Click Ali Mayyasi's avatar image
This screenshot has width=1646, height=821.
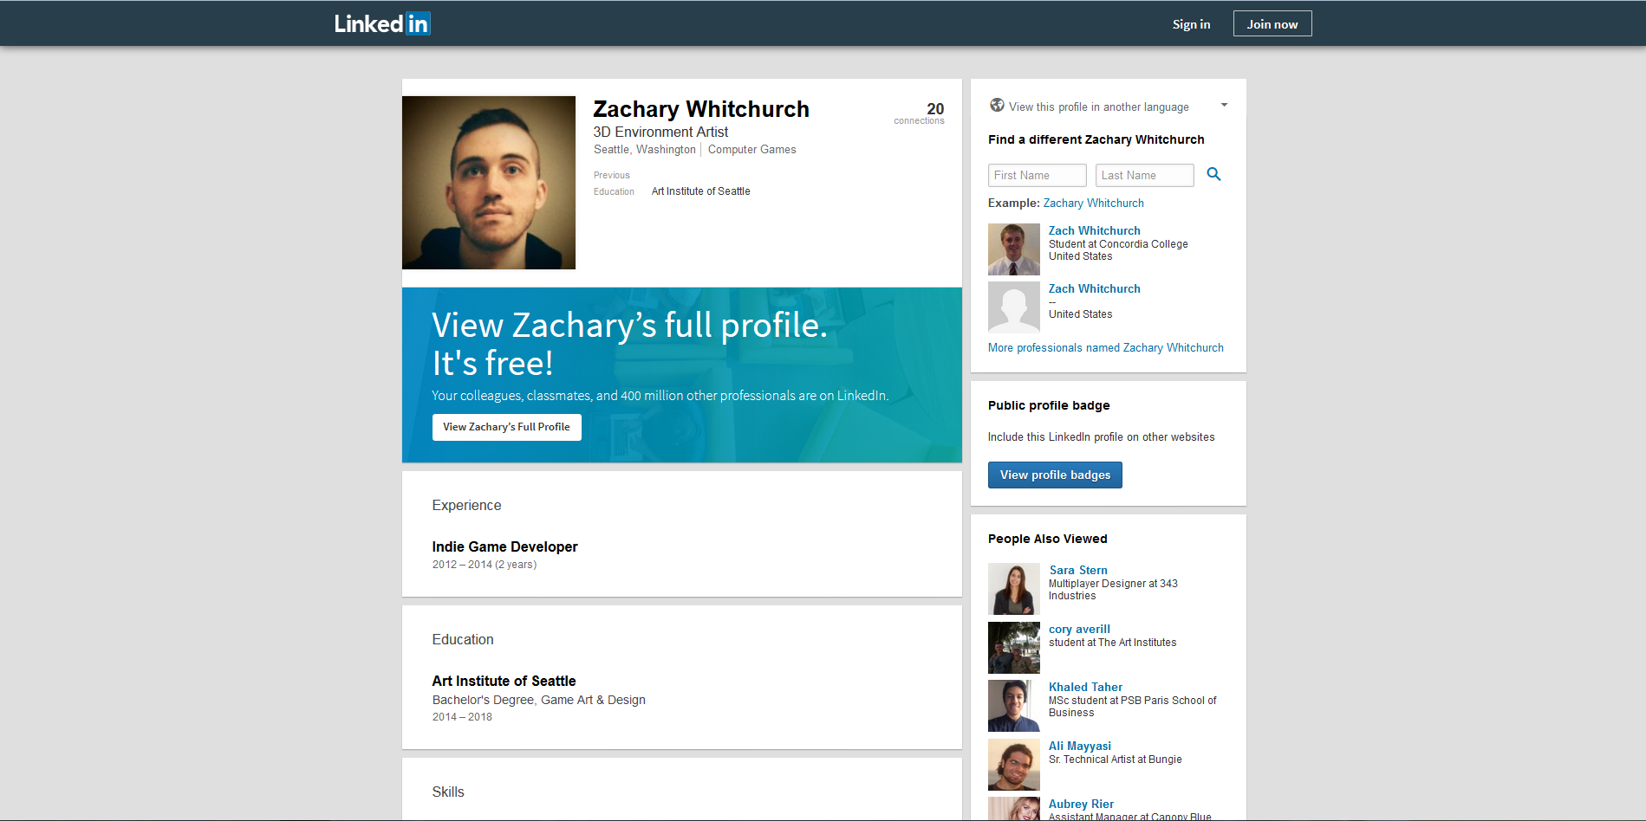[x=1013, y=765]
